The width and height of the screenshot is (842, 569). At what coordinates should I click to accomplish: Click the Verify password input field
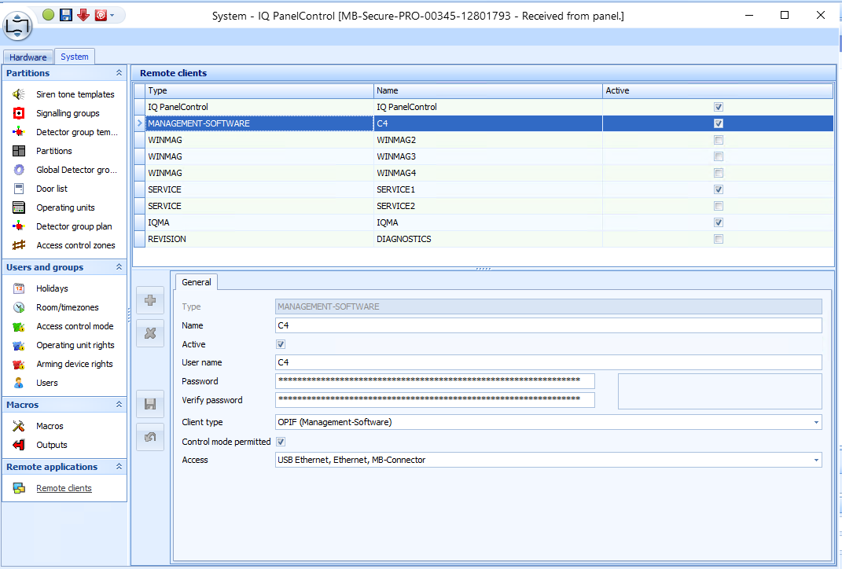tap(435, 400)
